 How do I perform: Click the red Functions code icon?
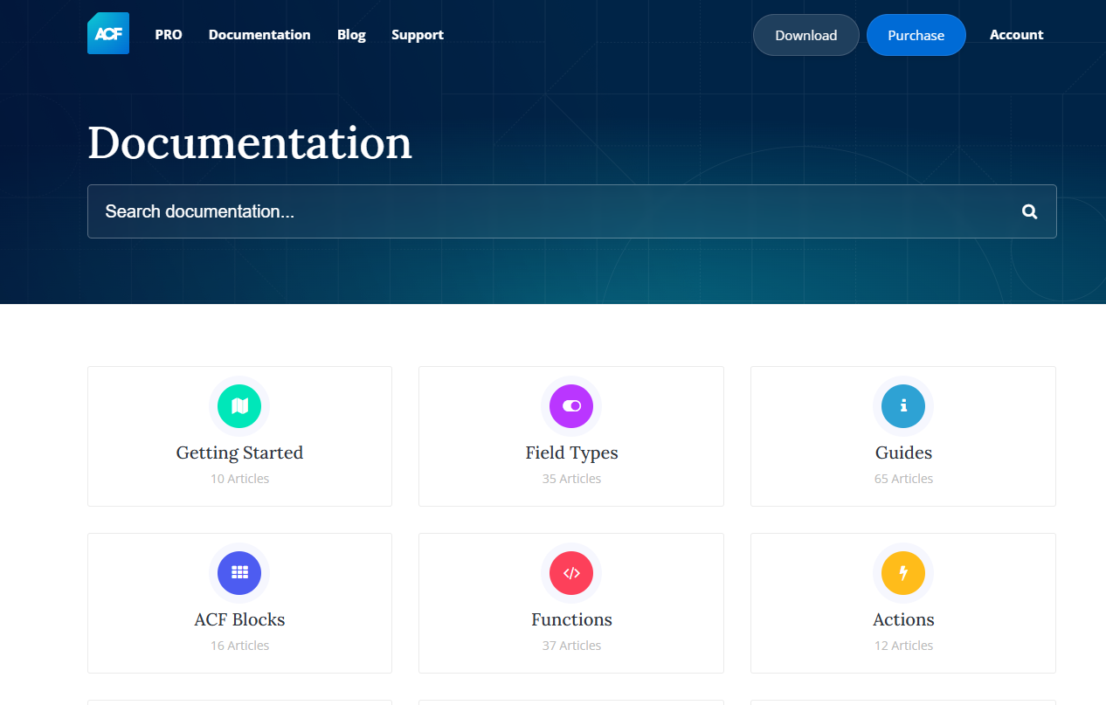click(x=571, y=573)
